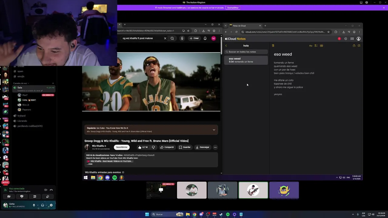Viewport: 388px width, 218px height.
Task: Switch to the Notas de iCloud tab
Action: click(x=245, y=26)
